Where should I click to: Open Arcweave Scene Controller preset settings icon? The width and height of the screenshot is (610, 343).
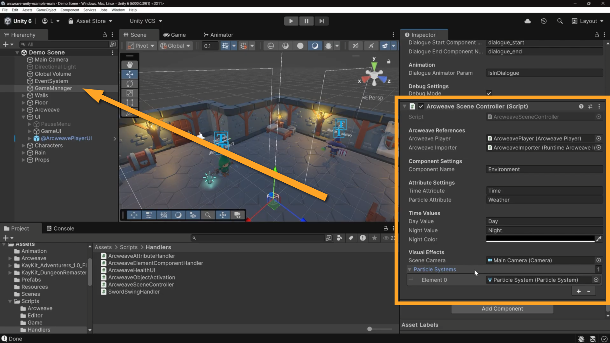pyautogui.click(x=590, y=106)
